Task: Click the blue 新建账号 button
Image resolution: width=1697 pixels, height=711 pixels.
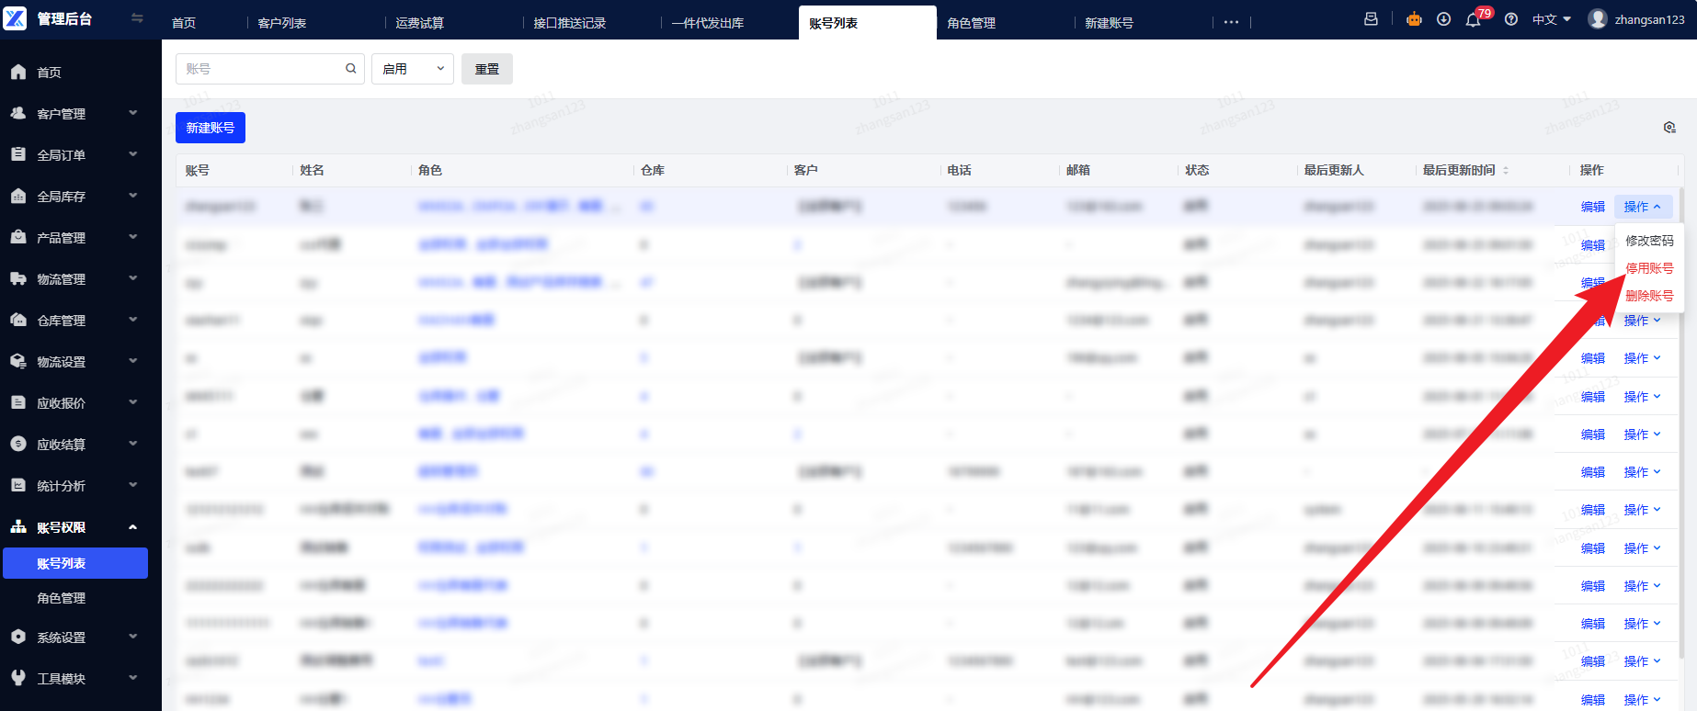Action: pos(211,128)
